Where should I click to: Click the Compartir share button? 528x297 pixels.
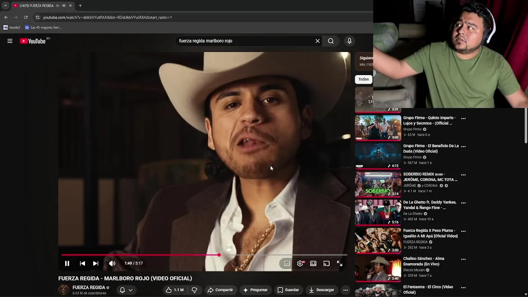click(220, 290)
